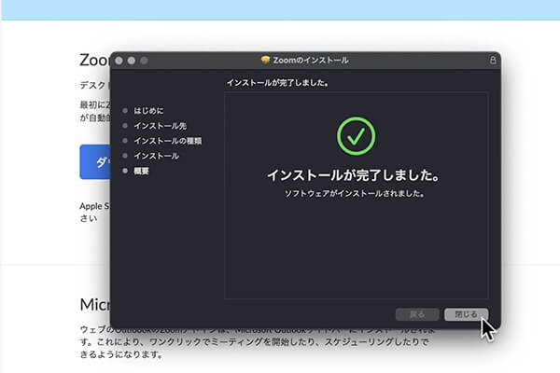Screen dimensions: 560x373
Task: Click the disabled 戻る button
Action: pos(417,314)
